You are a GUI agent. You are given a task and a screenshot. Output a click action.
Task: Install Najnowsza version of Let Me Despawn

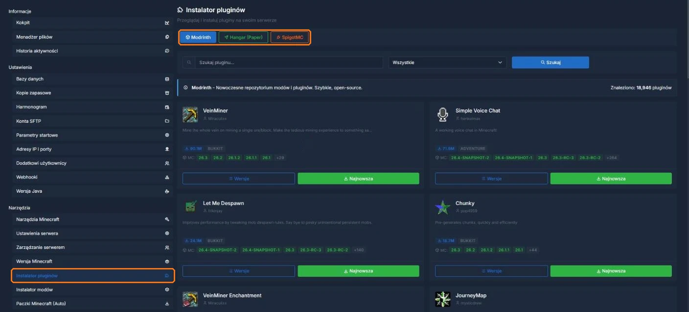click(359, 271)
